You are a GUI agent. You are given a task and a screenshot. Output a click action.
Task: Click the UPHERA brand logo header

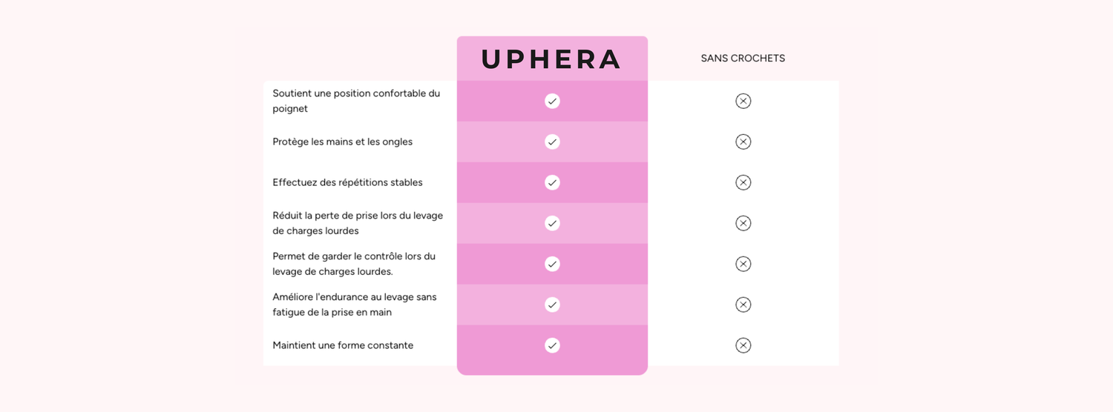click(x=551, y=59)
